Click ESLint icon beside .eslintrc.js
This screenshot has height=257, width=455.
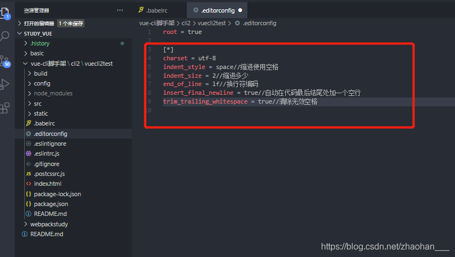[29, 153]
